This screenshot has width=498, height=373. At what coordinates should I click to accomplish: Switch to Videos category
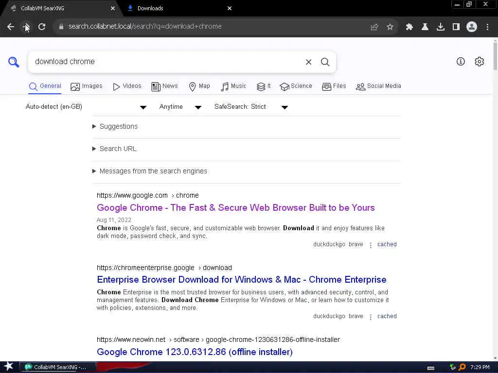pos(127,86)
